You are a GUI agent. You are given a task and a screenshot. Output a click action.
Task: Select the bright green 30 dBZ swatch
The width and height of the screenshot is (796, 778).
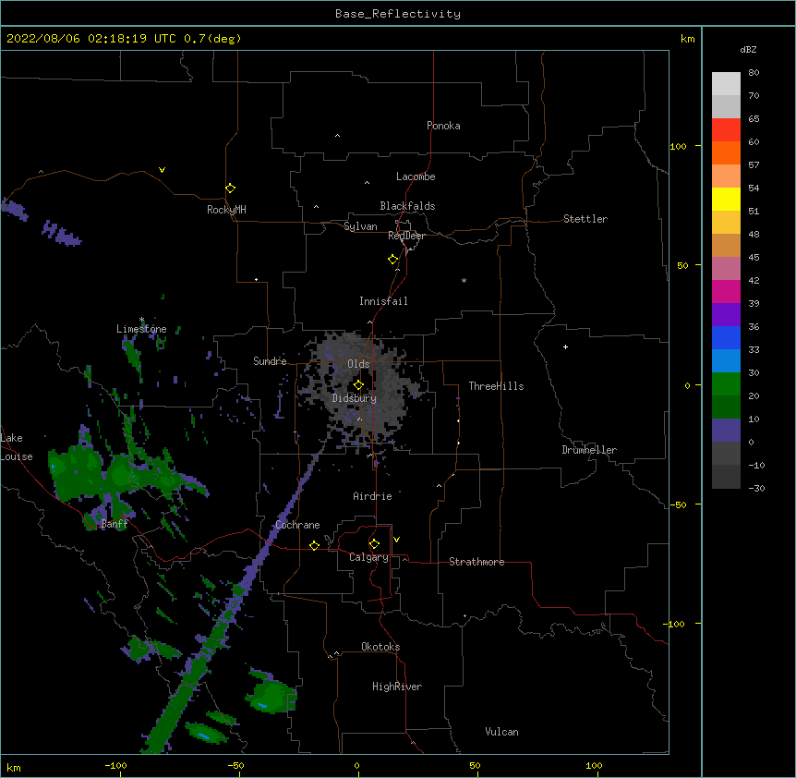[726, 384]
